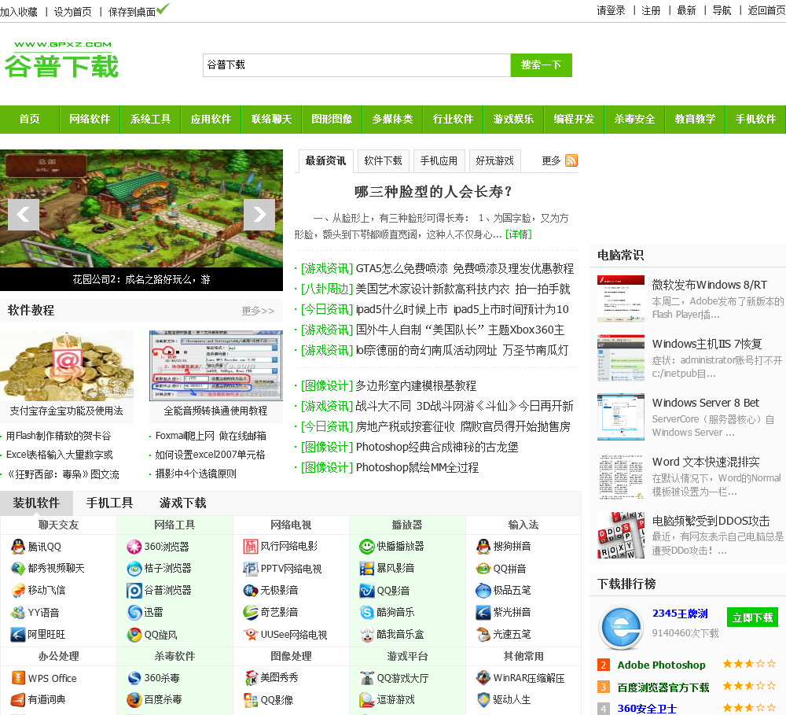This screenshot has height=715, width=786.
Task: Open GTA5怎么免费喷漆 news link
Action: (x=465, y=269)
